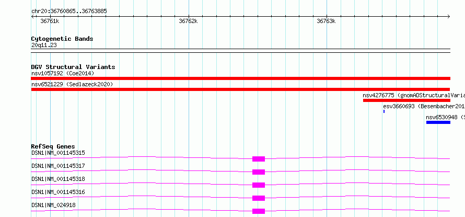465x217 pixels.
Task: Click the blue nsv6530948 variant bar
Action: [438, 122]
